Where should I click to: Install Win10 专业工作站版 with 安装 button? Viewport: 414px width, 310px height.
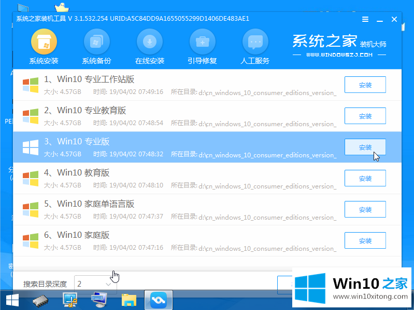365,85
